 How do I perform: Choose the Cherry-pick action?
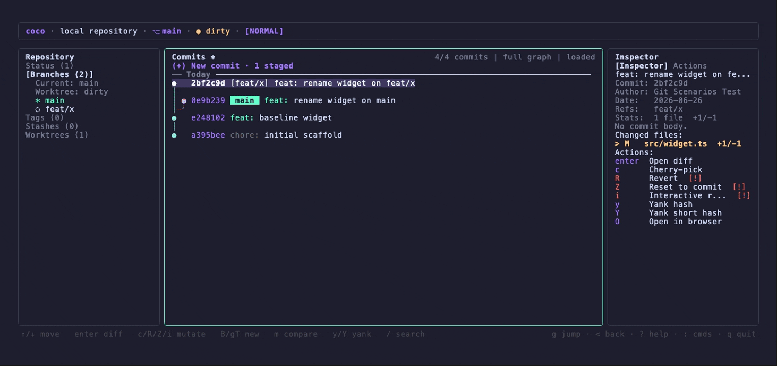tap(676, 170)
